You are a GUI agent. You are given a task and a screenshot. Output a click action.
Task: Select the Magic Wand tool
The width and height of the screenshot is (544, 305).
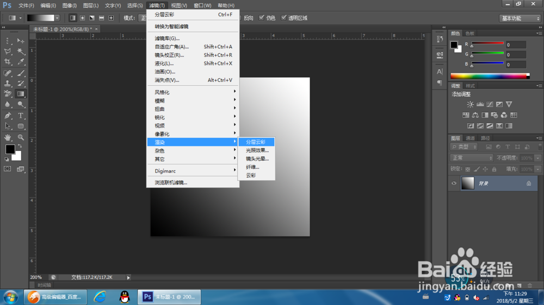21,51
